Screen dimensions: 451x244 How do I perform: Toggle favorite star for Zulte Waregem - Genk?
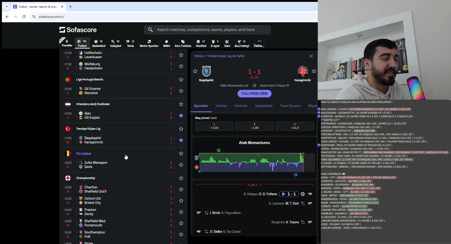pos(181,165)
